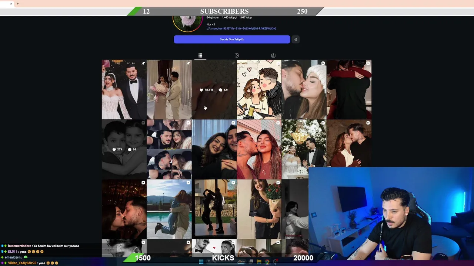Open the reel with white beanie kiss

(304, 89)
